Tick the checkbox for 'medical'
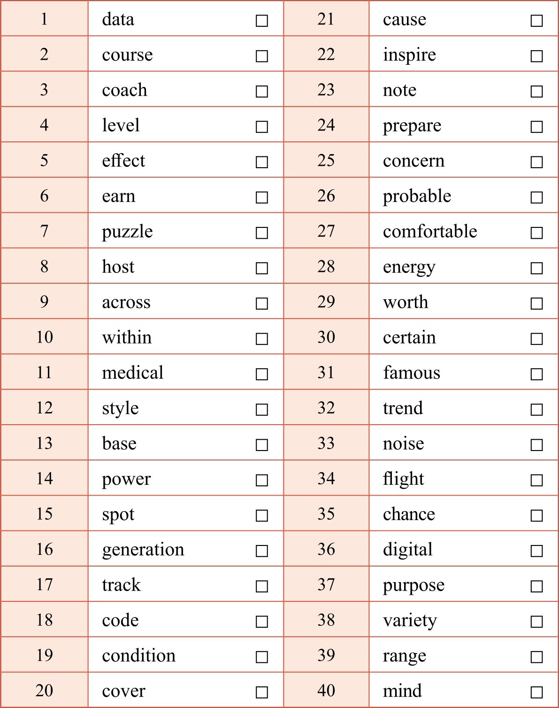559x708 pixels. (x=262, y=374)
